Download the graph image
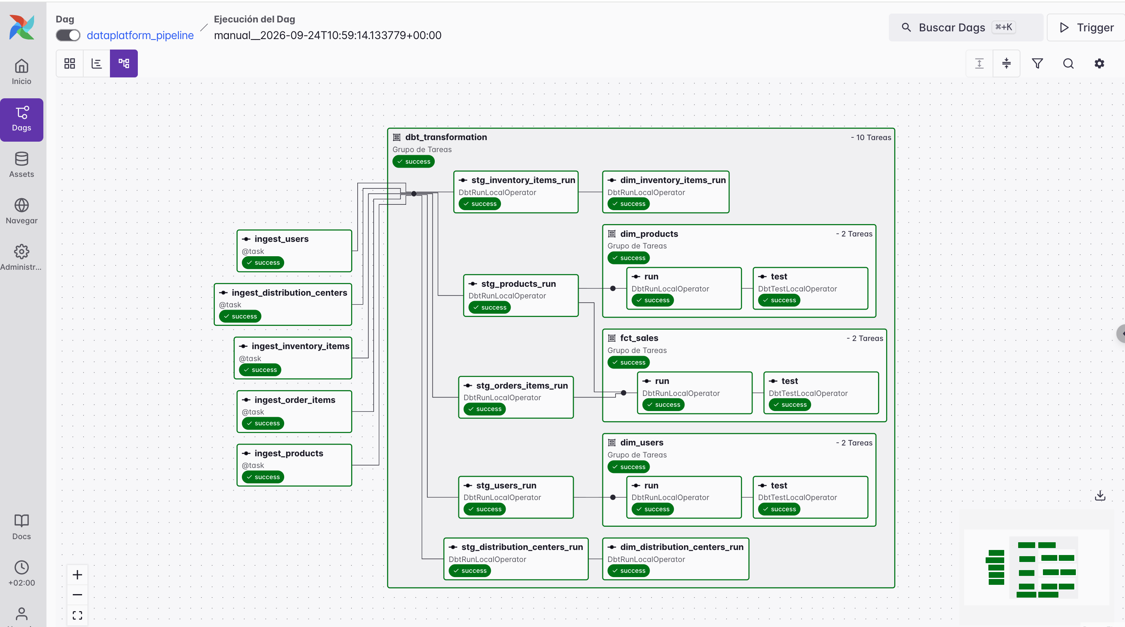The image size is (1125, 627). (1100, 495)
